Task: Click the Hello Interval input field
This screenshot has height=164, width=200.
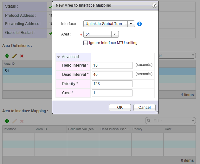Action: click(x=112, y=65)
